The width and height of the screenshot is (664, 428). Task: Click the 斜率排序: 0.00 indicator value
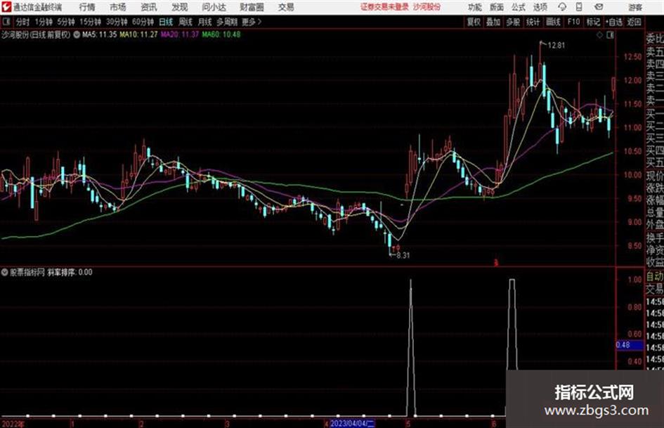coord(70,272)
